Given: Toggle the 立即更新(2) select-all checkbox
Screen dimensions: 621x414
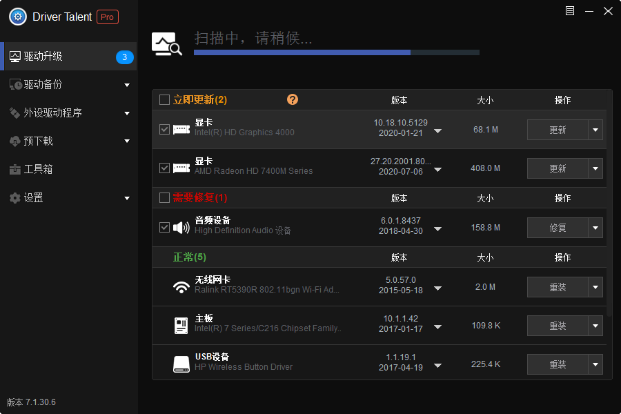Looking at the screenshot, I should [x=164, y=99].
